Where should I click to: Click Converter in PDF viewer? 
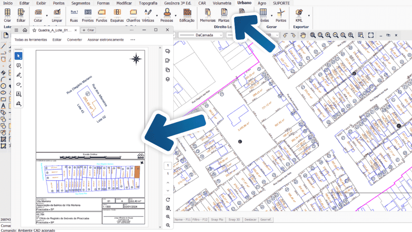74,40
